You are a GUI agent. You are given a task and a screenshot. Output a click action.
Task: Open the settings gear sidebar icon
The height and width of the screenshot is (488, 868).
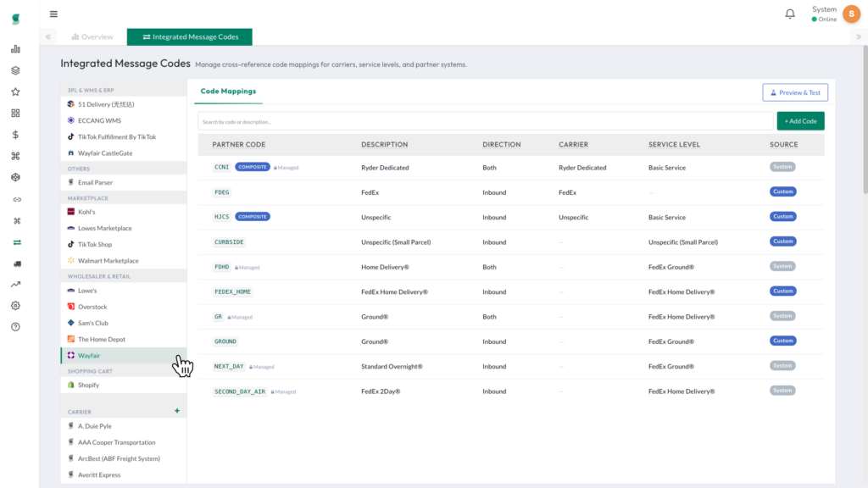[x=15, y=305]
